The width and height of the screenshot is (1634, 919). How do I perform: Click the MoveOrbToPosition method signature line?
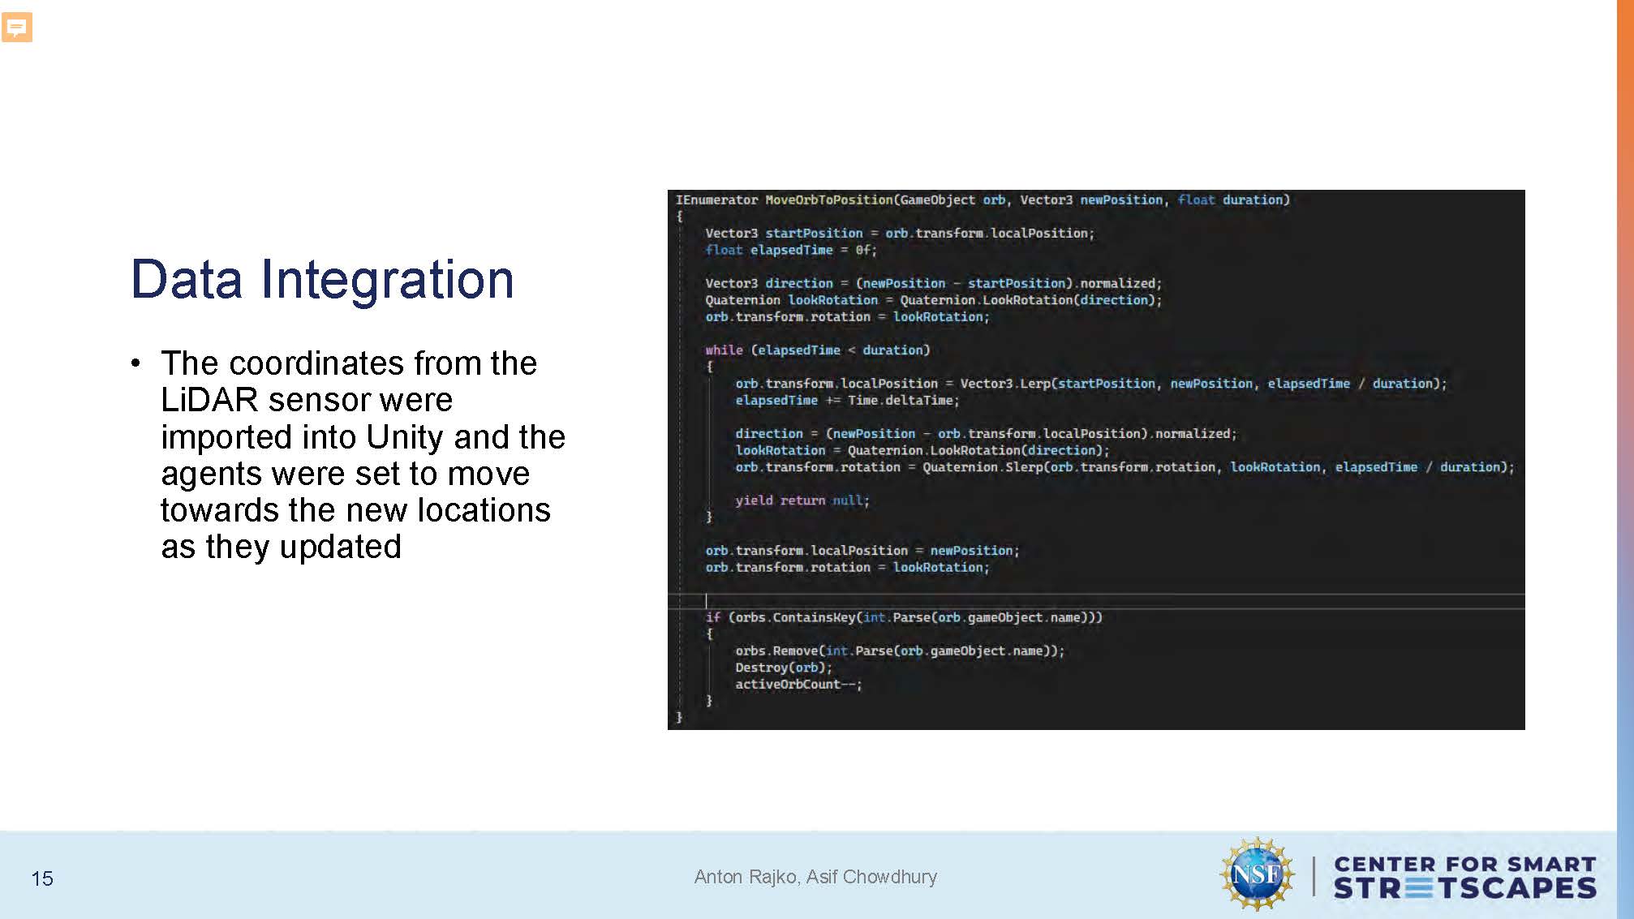coord(982,200)
